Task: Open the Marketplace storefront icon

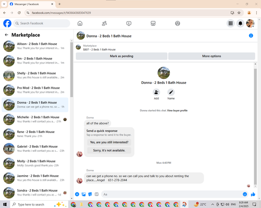Action: [153, 23]
